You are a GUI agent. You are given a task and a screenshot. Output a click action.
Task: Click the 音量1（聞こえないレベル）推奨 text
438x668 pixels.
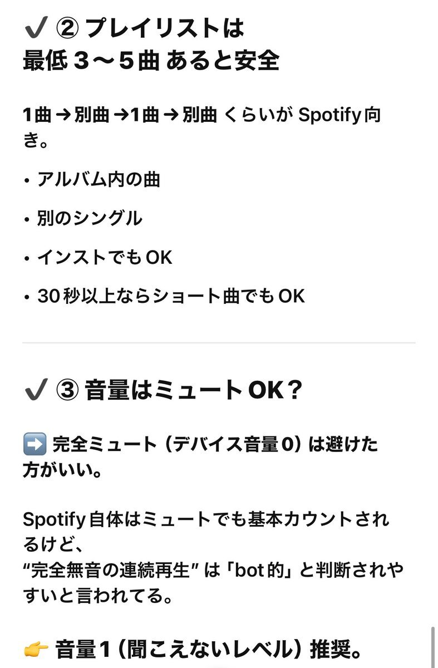[209, 649]
